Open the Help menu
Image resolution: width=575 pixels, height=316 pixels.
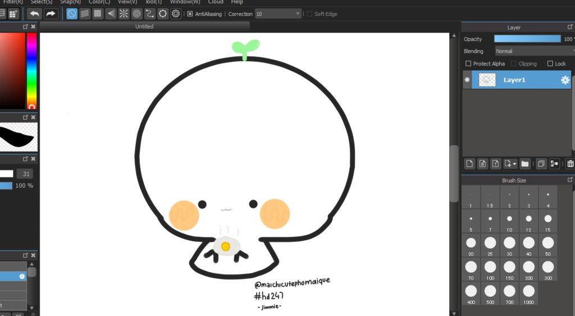237,2
